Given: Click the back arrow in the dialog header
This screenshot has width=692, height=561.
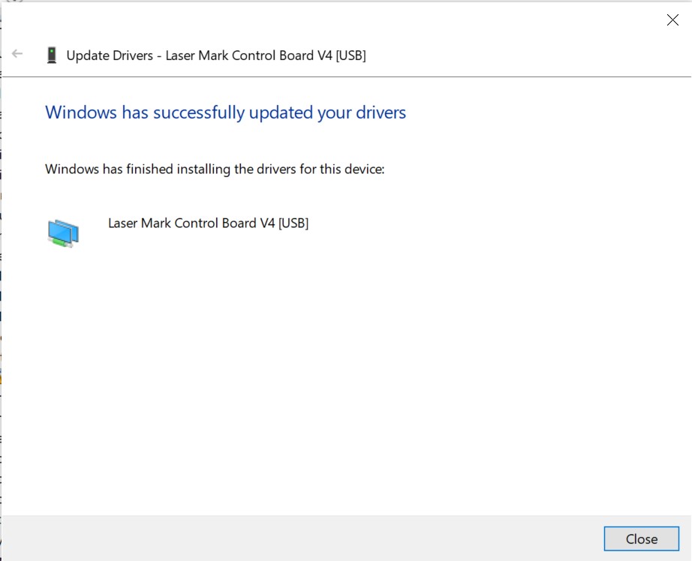Looking at the screenshot, I should [17, 54].
